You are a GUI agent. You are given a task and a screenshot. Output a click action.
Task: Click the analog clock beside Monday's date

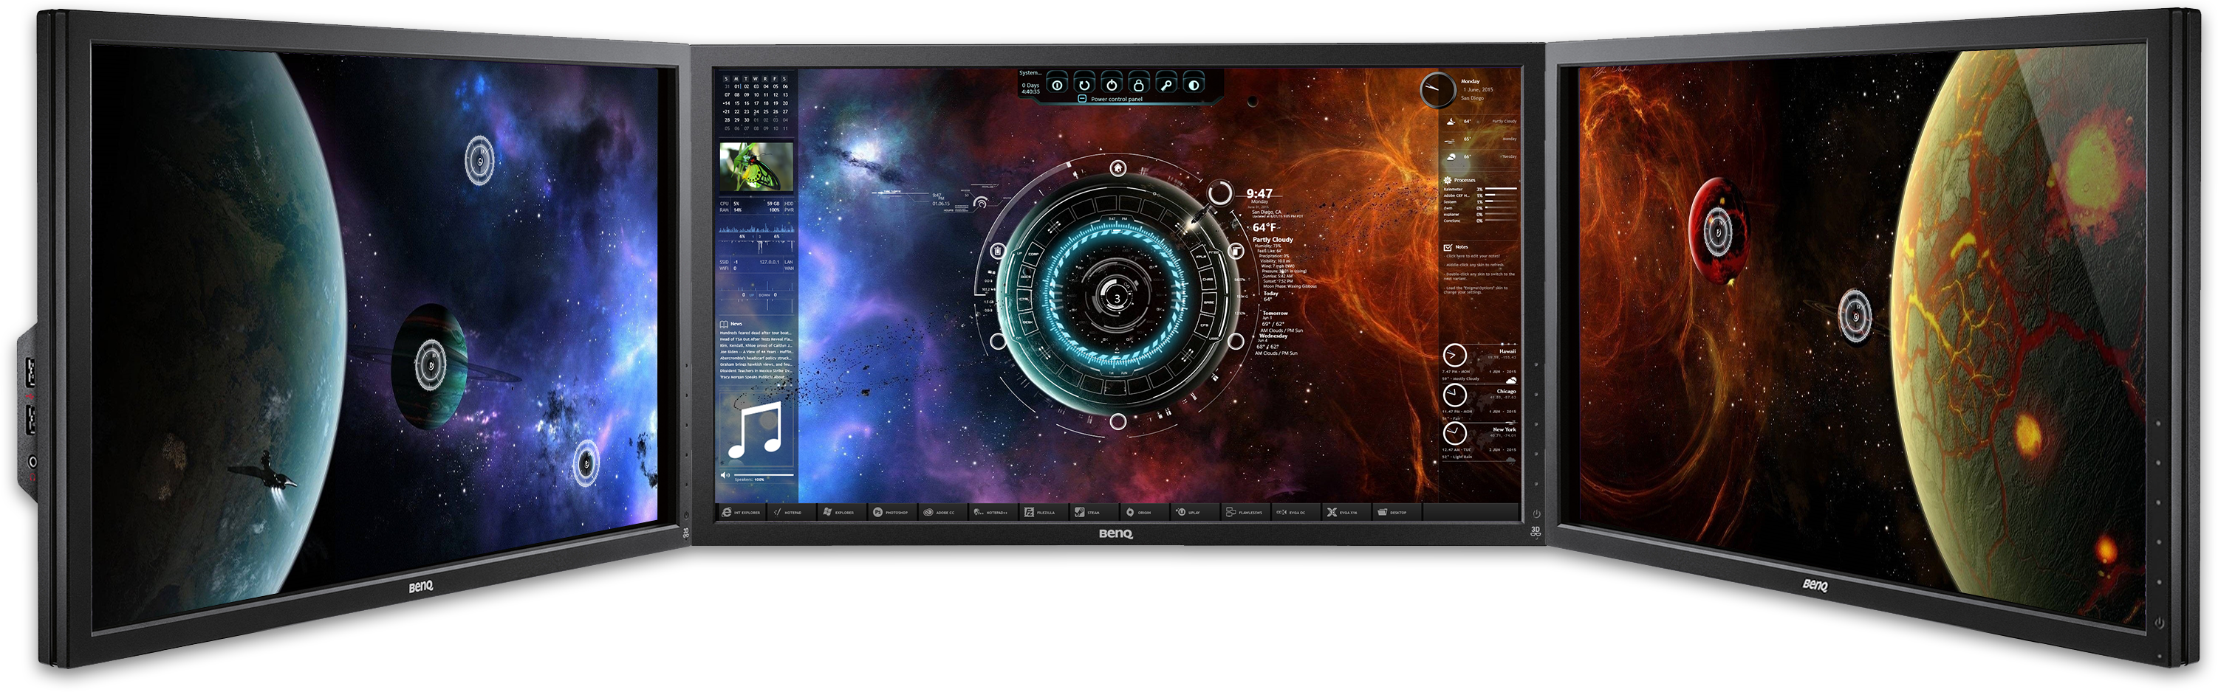tap(1437, 90)
